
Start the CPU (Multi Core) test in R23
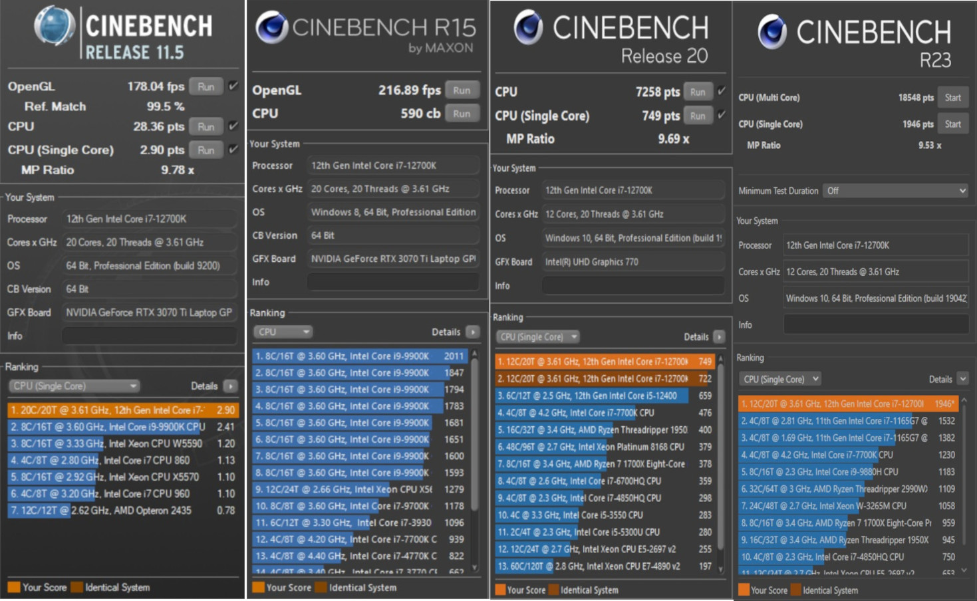952,98
